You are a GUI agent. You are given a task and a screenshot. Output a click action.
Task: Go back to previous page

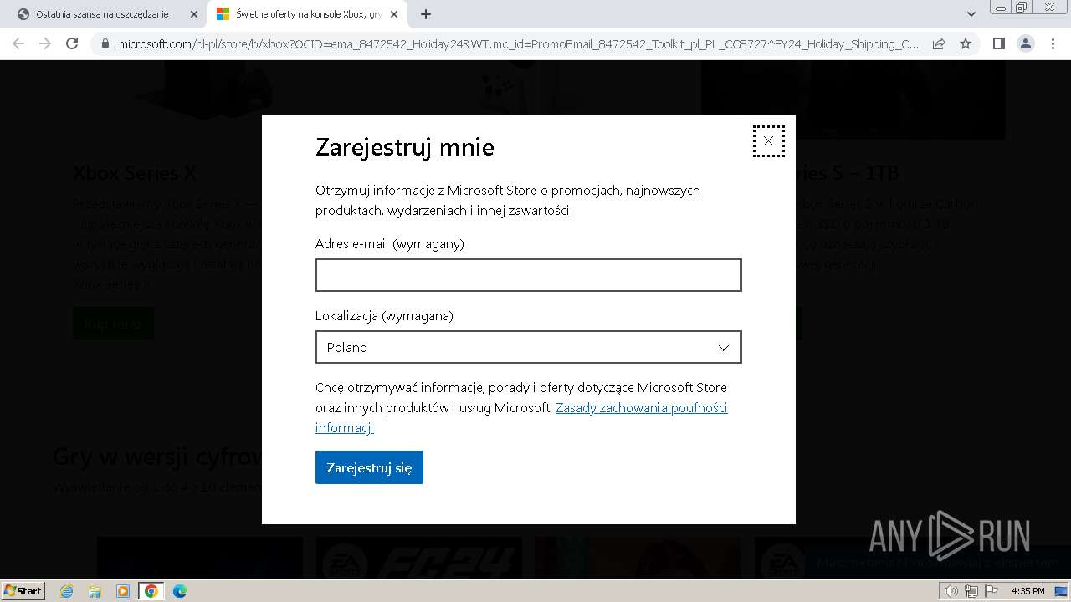[18, 43]
